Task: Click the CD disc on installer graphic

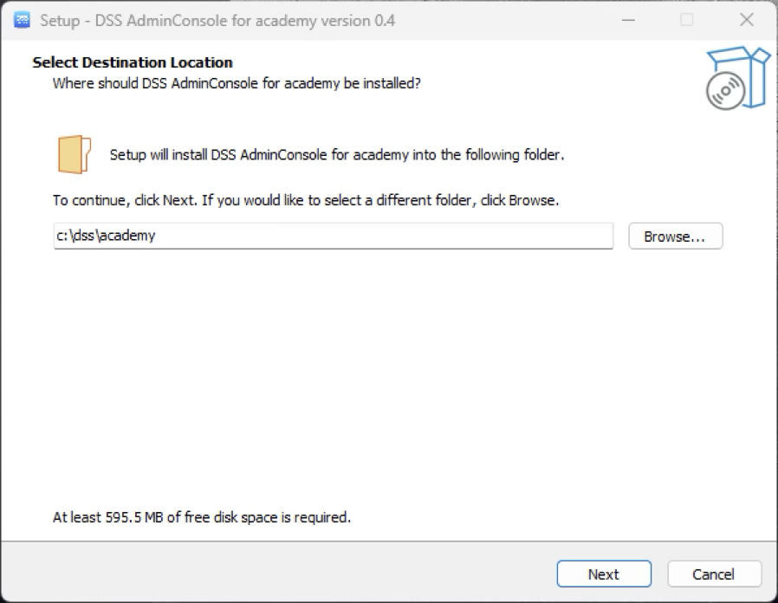Action: click(724, 92)
